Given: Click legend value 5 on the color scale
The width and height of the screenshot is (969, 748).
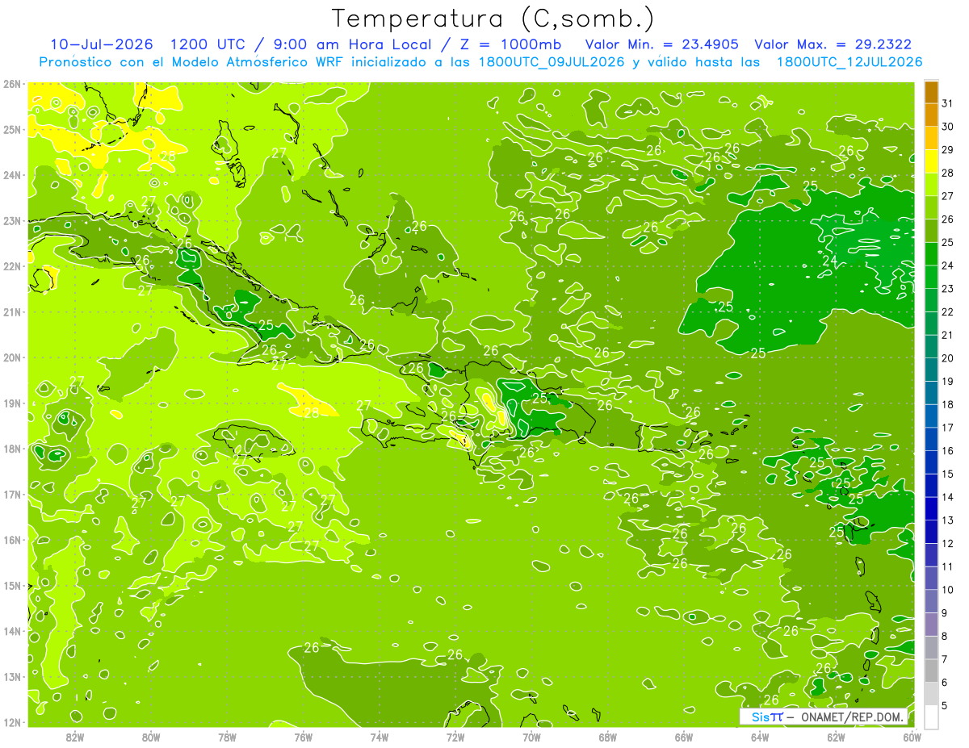Looking at the screenshot, I should (945, 706).
